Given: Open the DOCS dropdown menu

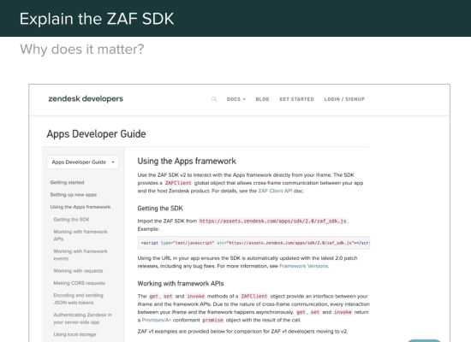Looking at the screenshot, I should pyautogui.click(x=236, y=99).
